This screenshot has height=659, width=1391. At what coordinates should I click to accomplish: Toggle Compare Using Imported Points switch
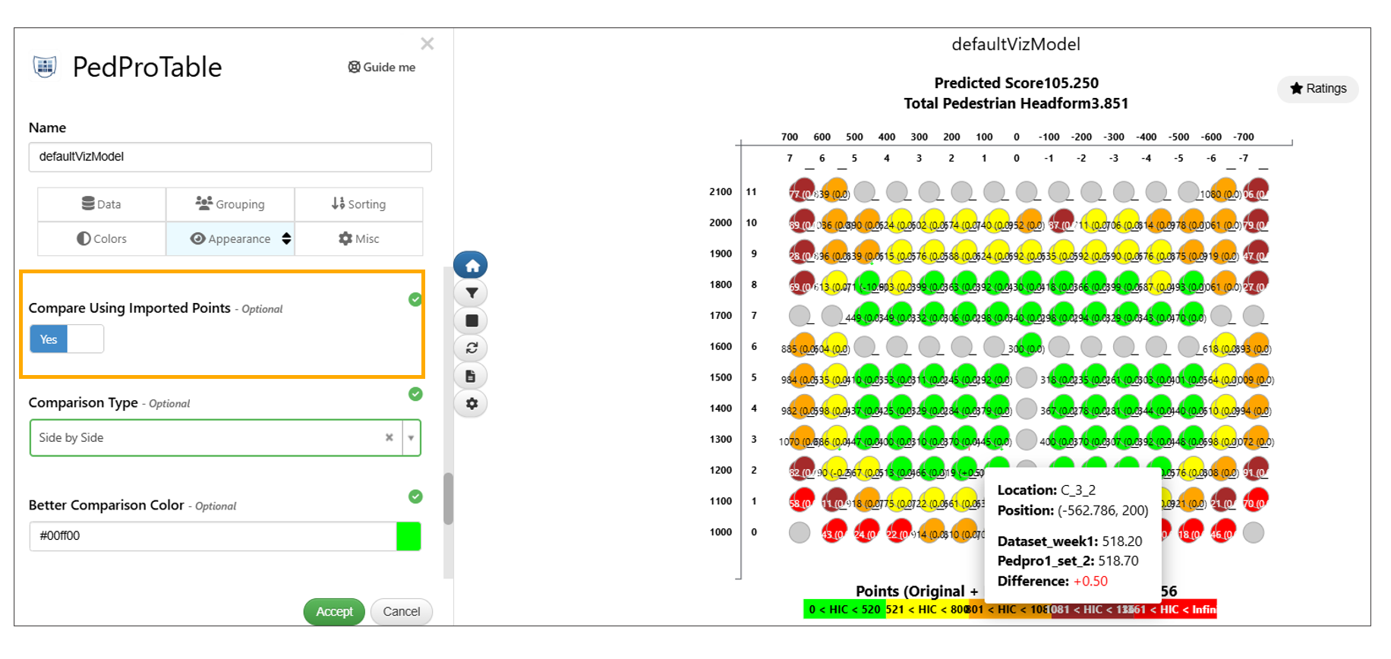(x=67, y=339)
